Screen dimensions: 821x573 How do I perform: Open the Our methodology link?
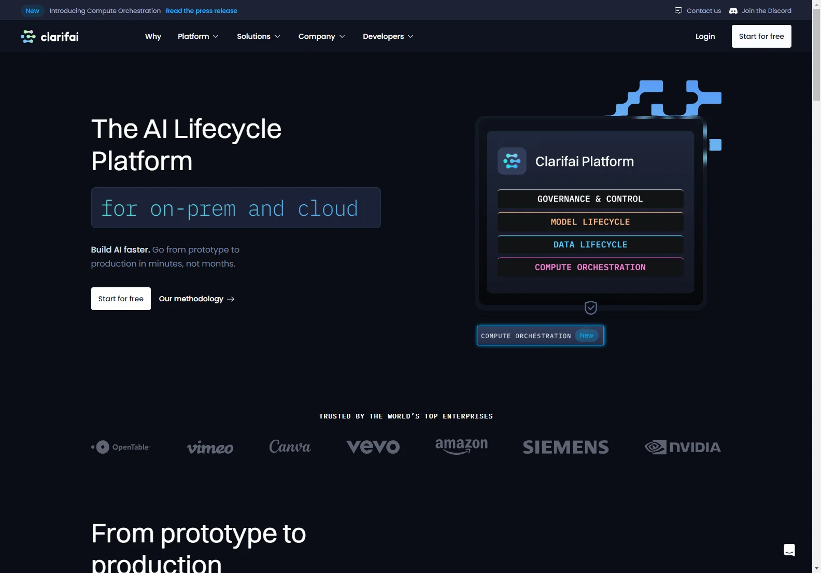point(196,299)
